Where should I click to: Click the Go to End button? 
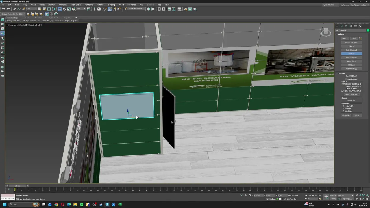tap(320, 196)
